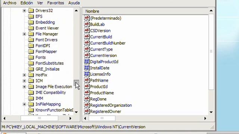Expand the HotFix key
Screen dimensions: 239x134
point(24,75)
